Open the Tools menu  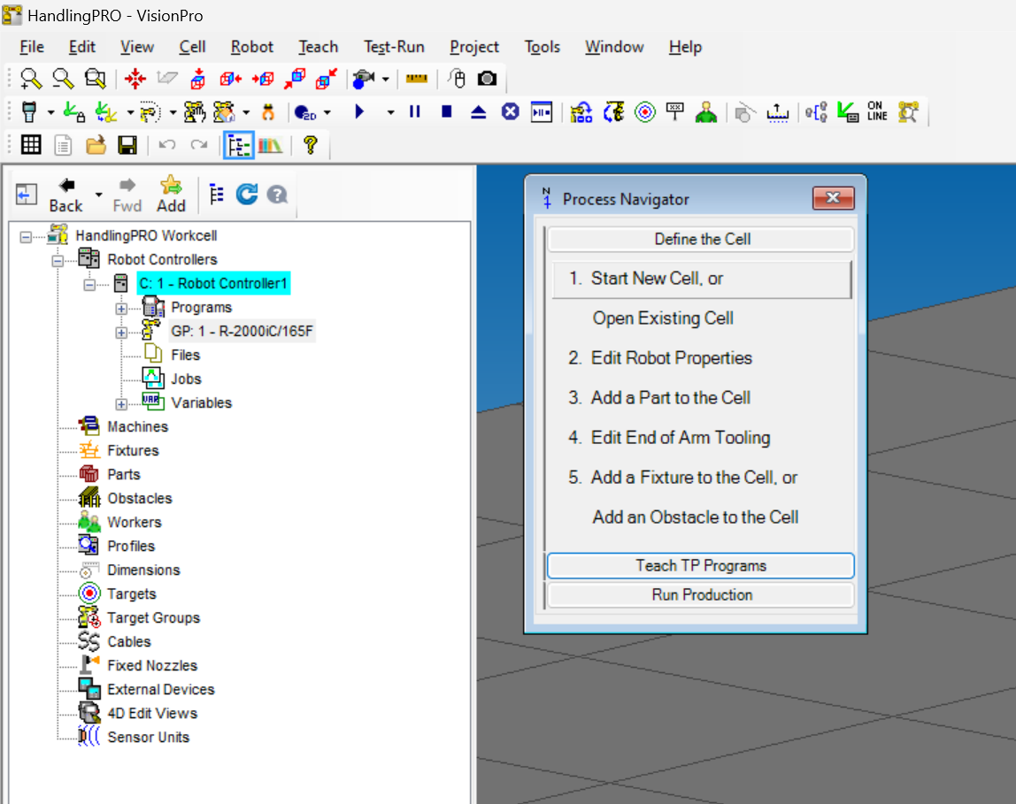543,47
